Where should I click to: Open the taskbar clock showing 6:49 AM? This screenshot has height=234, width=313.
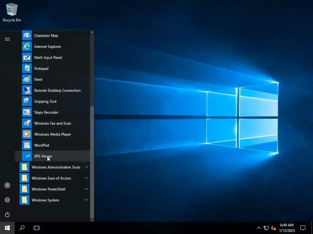point(287,228)
